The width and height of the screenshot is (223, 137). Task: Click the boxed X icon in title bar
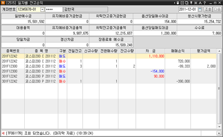182,3
